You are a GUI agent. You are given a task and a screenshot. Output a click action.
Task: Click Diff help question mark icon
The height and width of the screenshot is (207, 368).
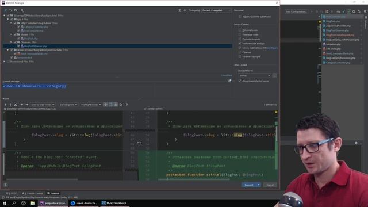126,105
